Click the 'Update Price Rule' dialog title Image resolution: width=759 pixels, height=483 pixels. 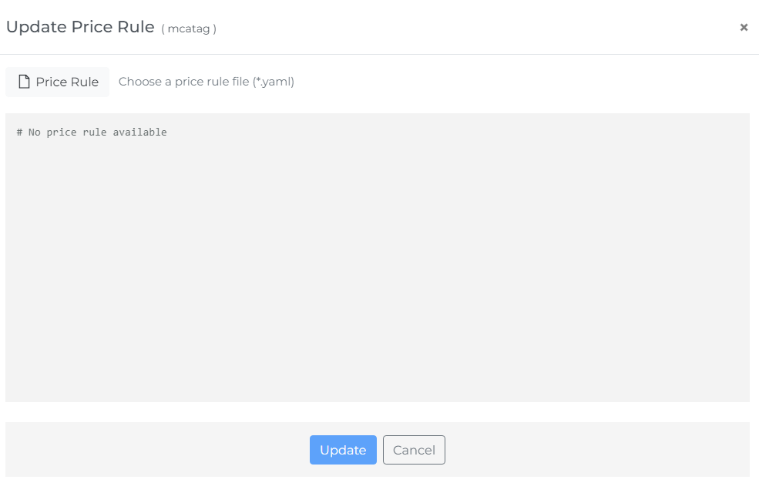click(x=80, y=27)
